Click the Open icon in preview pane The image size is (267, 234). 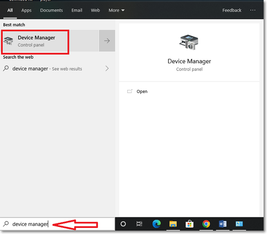[x=130, y=91]
